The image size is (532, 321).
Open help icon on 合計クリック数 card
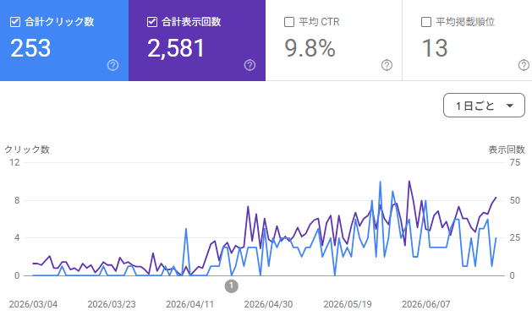tap(113, 65)
